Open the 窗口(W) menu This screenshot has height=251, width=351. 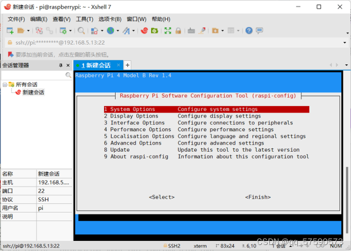[x=136, y=19]
